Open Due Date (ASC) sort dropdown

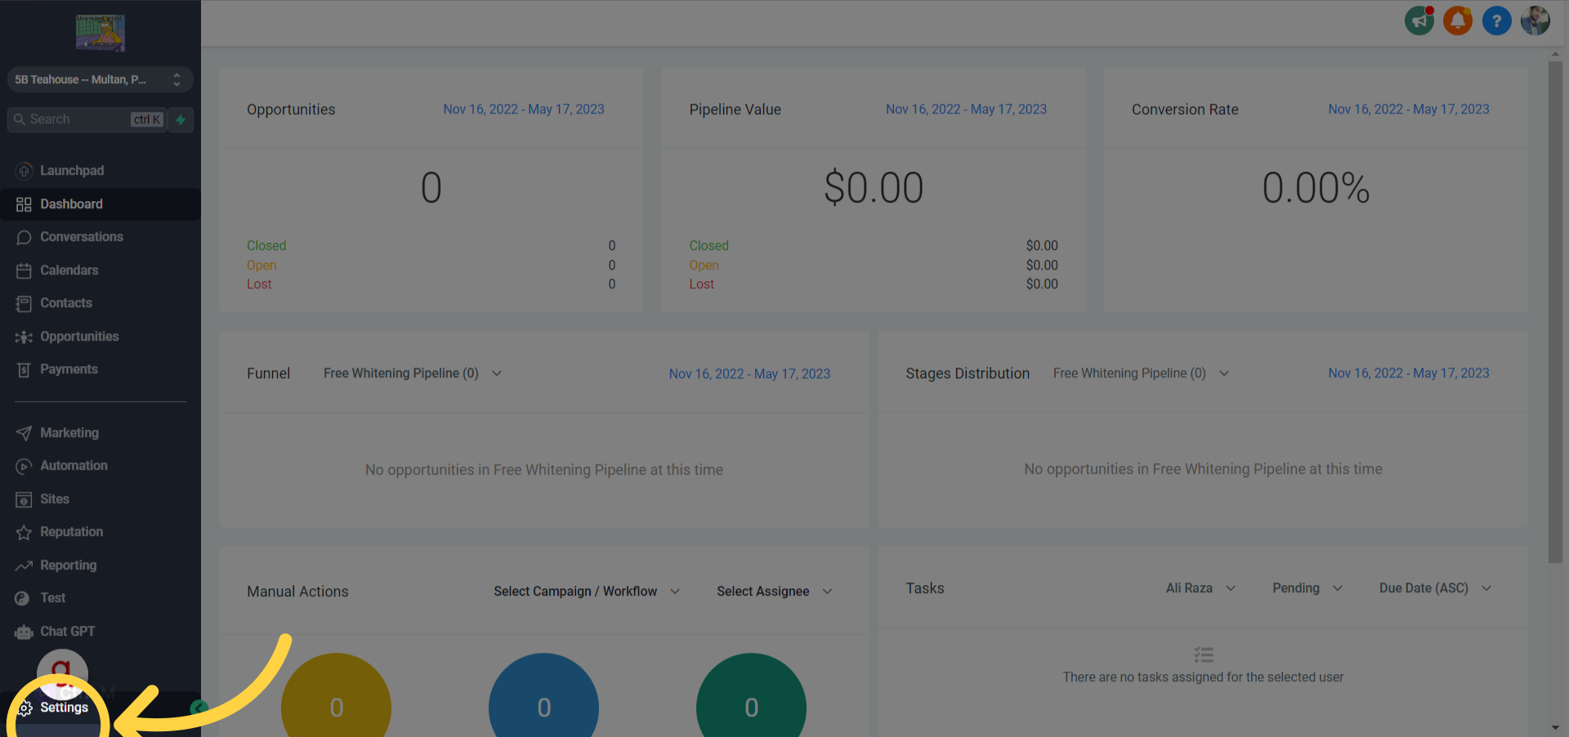tap(1436, 588)
